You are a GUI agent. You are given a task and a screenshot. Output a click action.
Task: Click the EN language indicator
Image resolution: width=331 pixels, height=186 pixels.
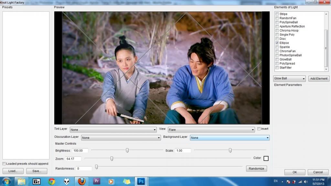click(x=276, y=181)
